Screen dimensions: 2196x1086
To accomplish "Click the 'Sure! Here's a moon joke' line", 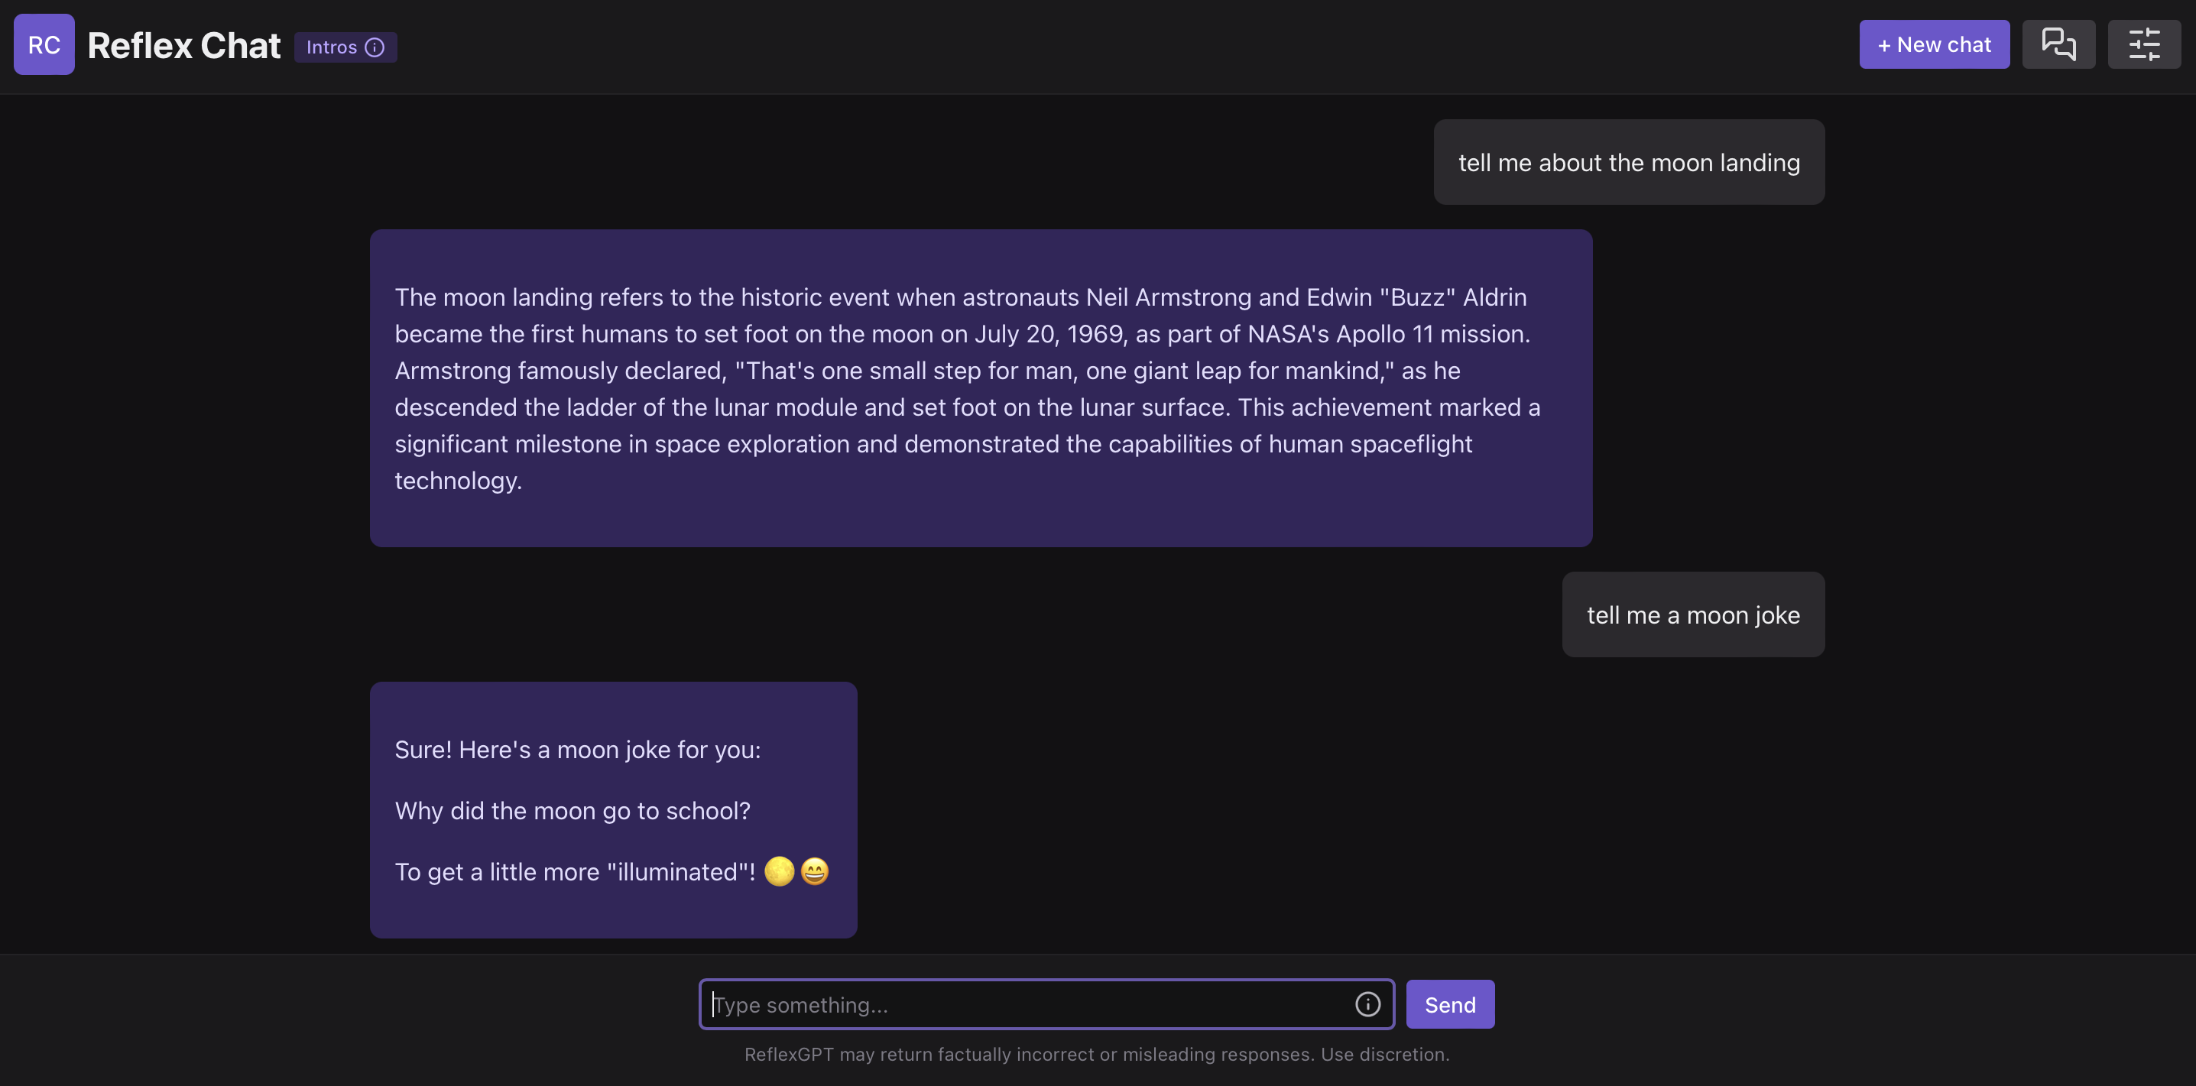I will (577, 750).
